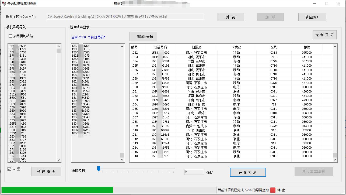Click the 编号 column header
Image resolution: width=346 pixels, height=195 pixels.
tap(135, 47)
